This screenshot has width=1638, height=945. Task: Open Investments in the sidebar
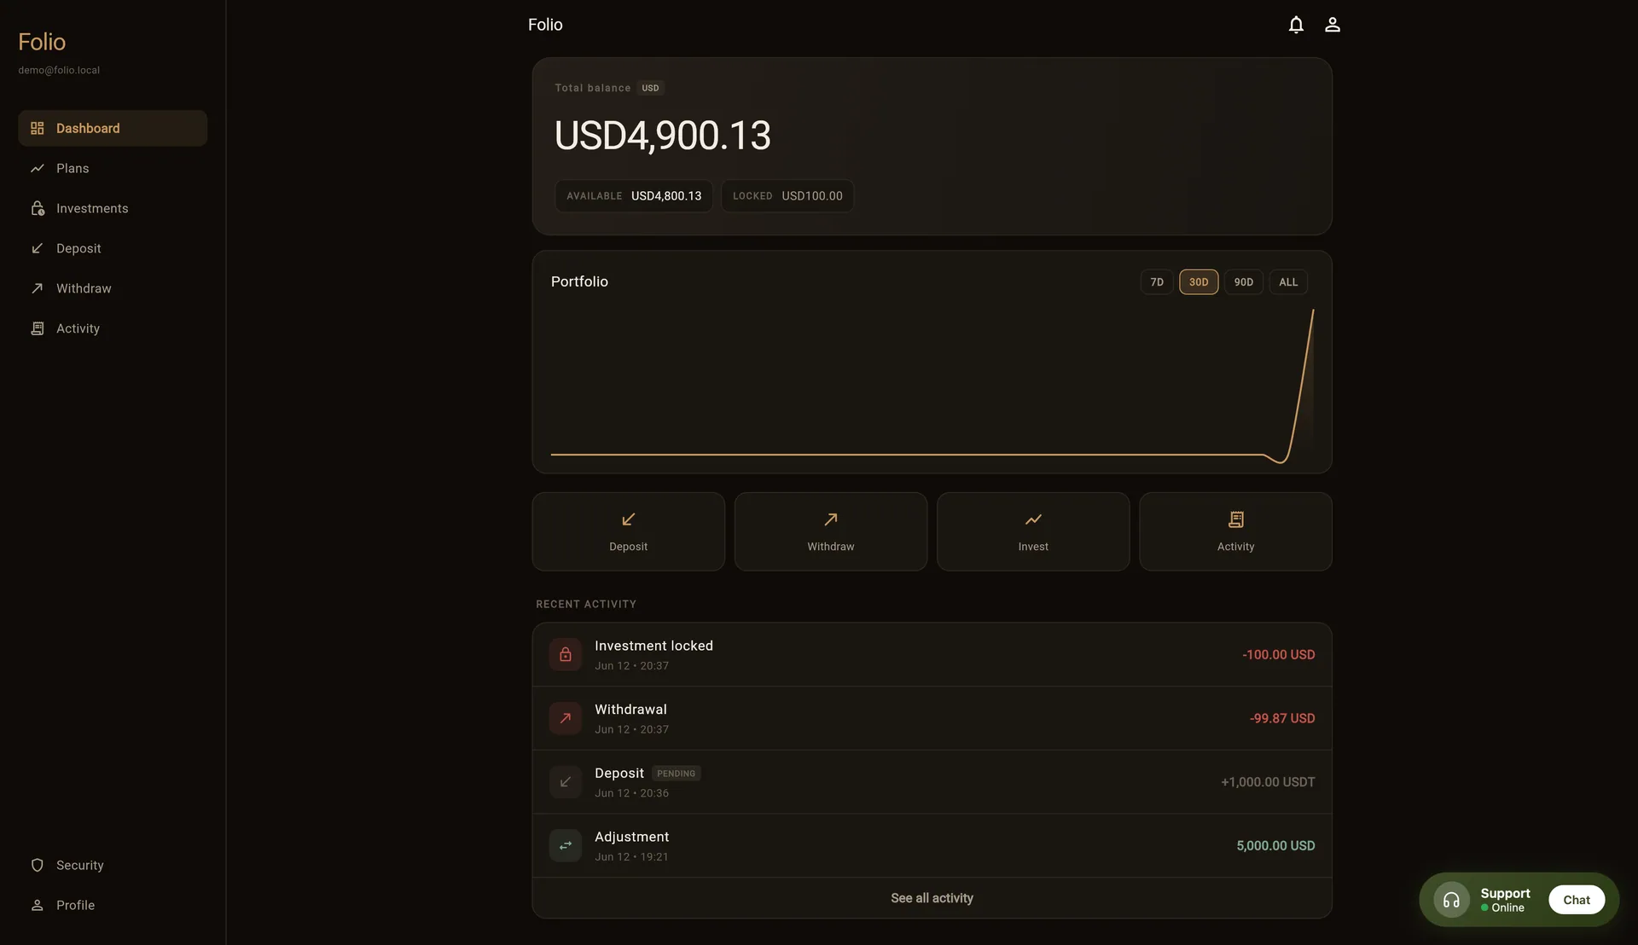pos(113,208)
